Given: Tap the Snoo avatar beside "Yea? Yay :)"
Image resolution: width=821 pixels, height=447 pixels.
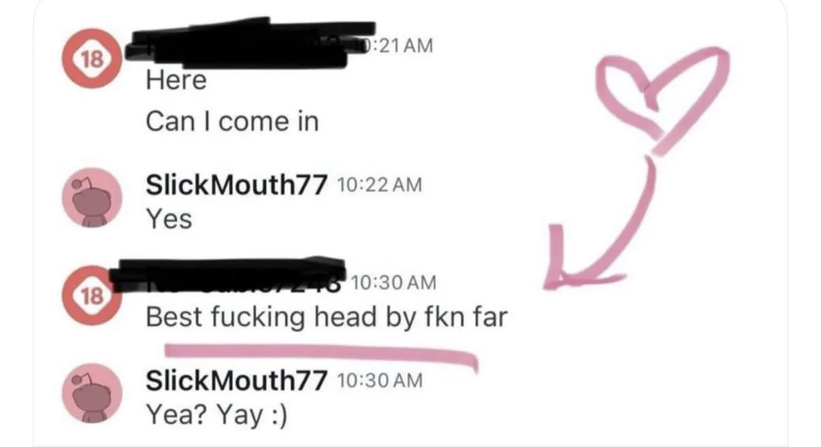Looking at the screenshot, I should point(92,395).
